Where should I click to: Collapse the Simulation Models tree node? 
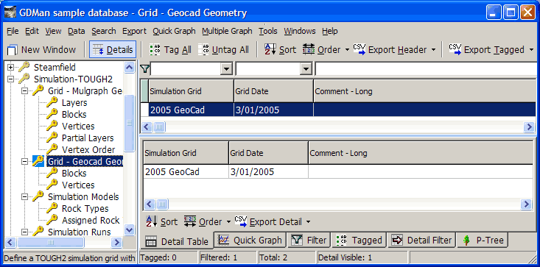point(24,197)
